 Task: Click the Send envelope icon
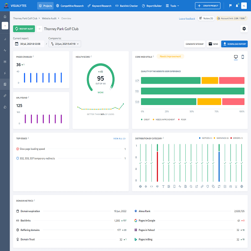click(210, 44)
